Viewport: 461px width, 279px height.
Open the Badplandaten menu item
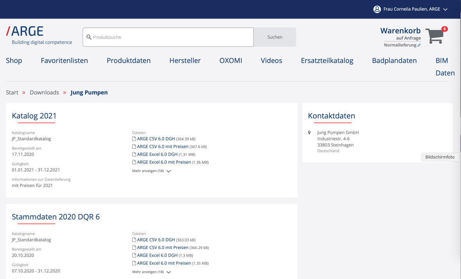394,60
